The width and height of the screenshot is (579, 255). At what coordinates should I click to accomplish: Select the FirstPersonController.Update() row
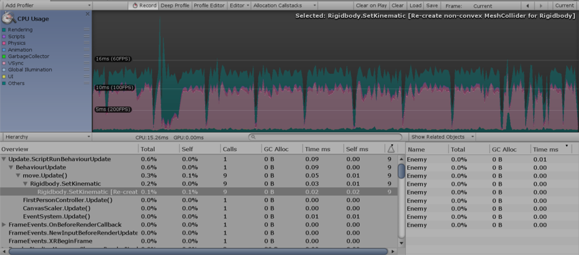199,200
